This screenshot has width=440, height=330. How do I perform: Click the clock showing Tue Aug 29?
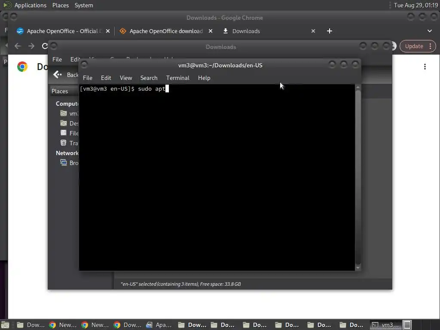coord(416,5)
